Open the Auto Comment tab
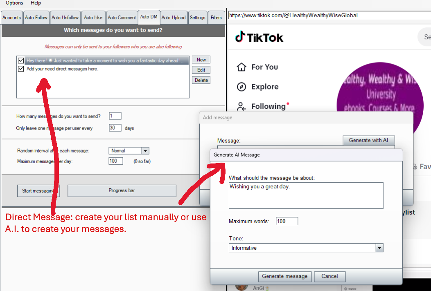The image size is (431, 291). tap(122, 18)
